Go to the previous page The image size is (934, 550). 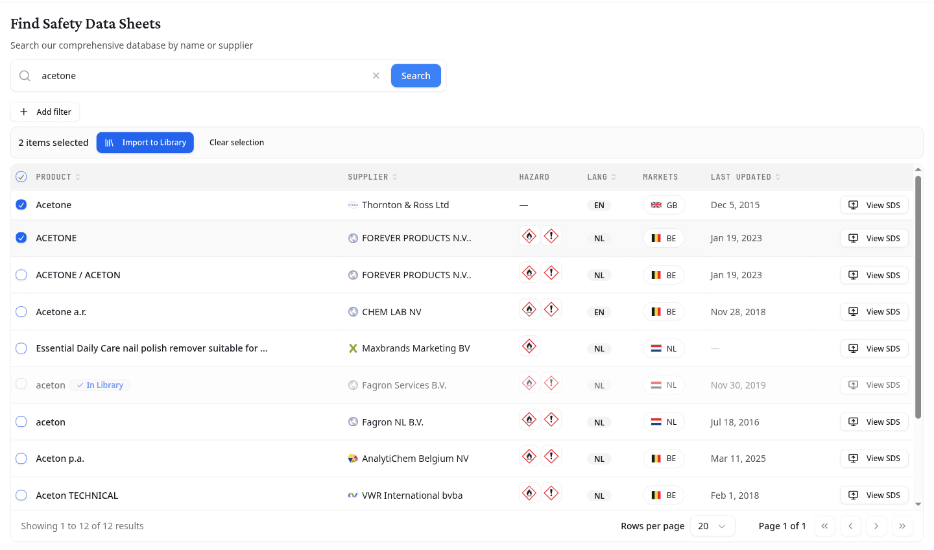click(x=850, y=526)
